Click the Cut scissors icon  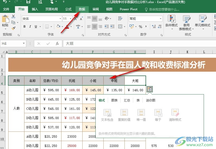tap(13, 16)
